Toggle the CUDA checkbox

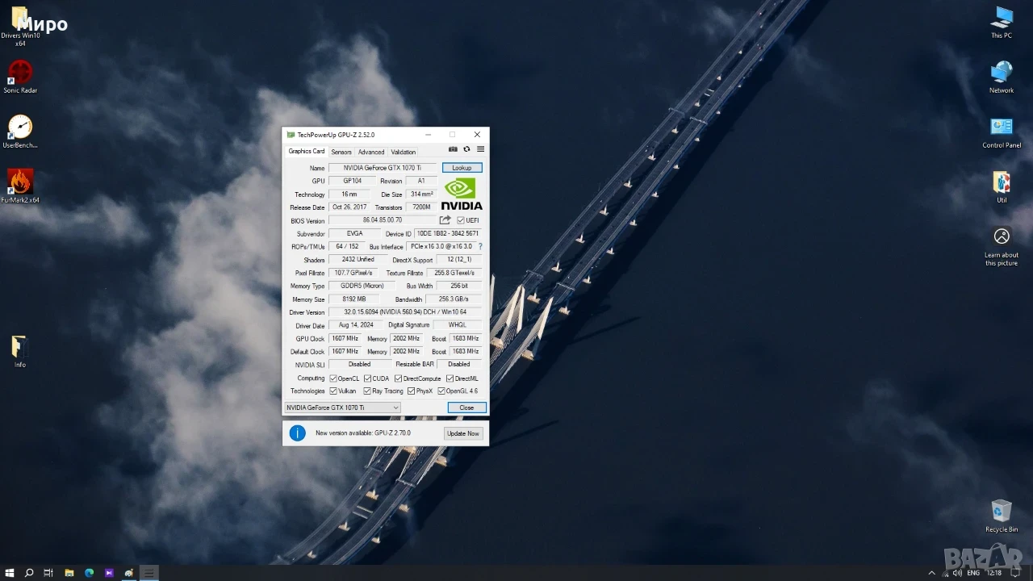367,378
